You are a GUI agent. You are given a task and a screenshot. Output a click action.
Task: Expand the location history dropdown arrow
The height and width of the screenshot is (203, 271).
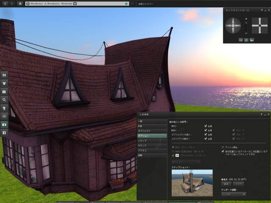click(132, 3)
